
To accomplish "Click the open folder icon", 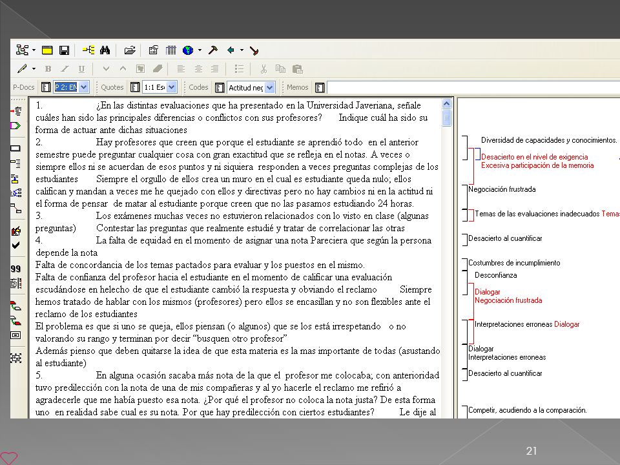I will tap(130, 50).
